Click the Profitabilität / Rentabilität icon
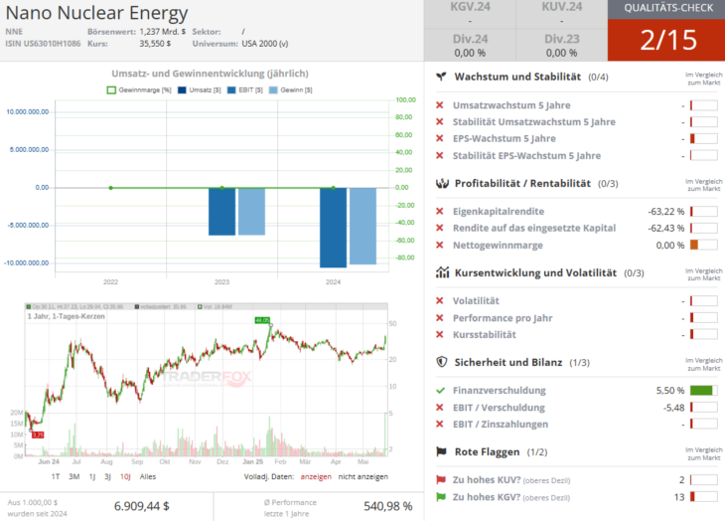This screenshot has height=521, width=725. coord(442,183)
